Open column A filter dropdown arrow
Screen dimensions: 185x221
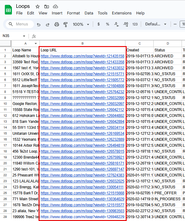coord(36,44)
